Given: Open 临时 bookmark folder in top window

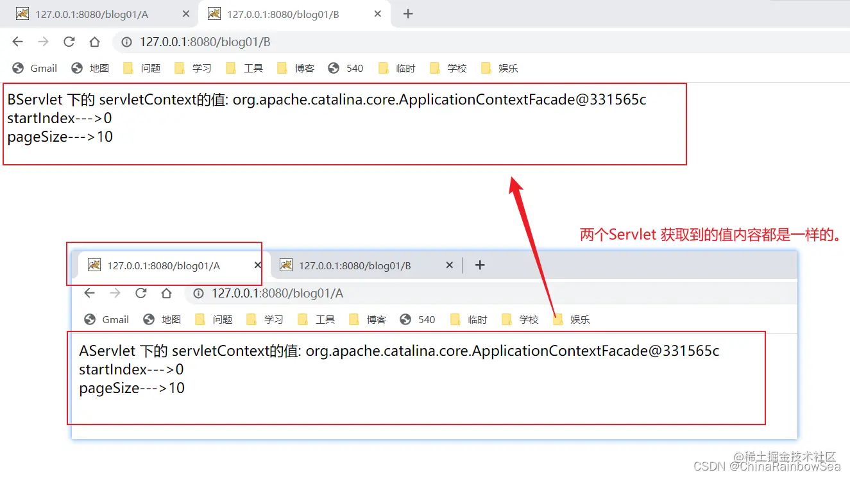Looking at the screenshot, I should point(396,68).
